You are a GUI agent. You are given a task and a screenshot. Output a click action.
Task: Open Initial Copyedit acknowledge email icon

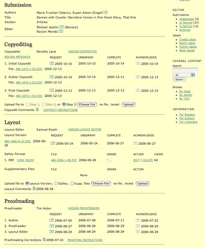click(138, 63)
